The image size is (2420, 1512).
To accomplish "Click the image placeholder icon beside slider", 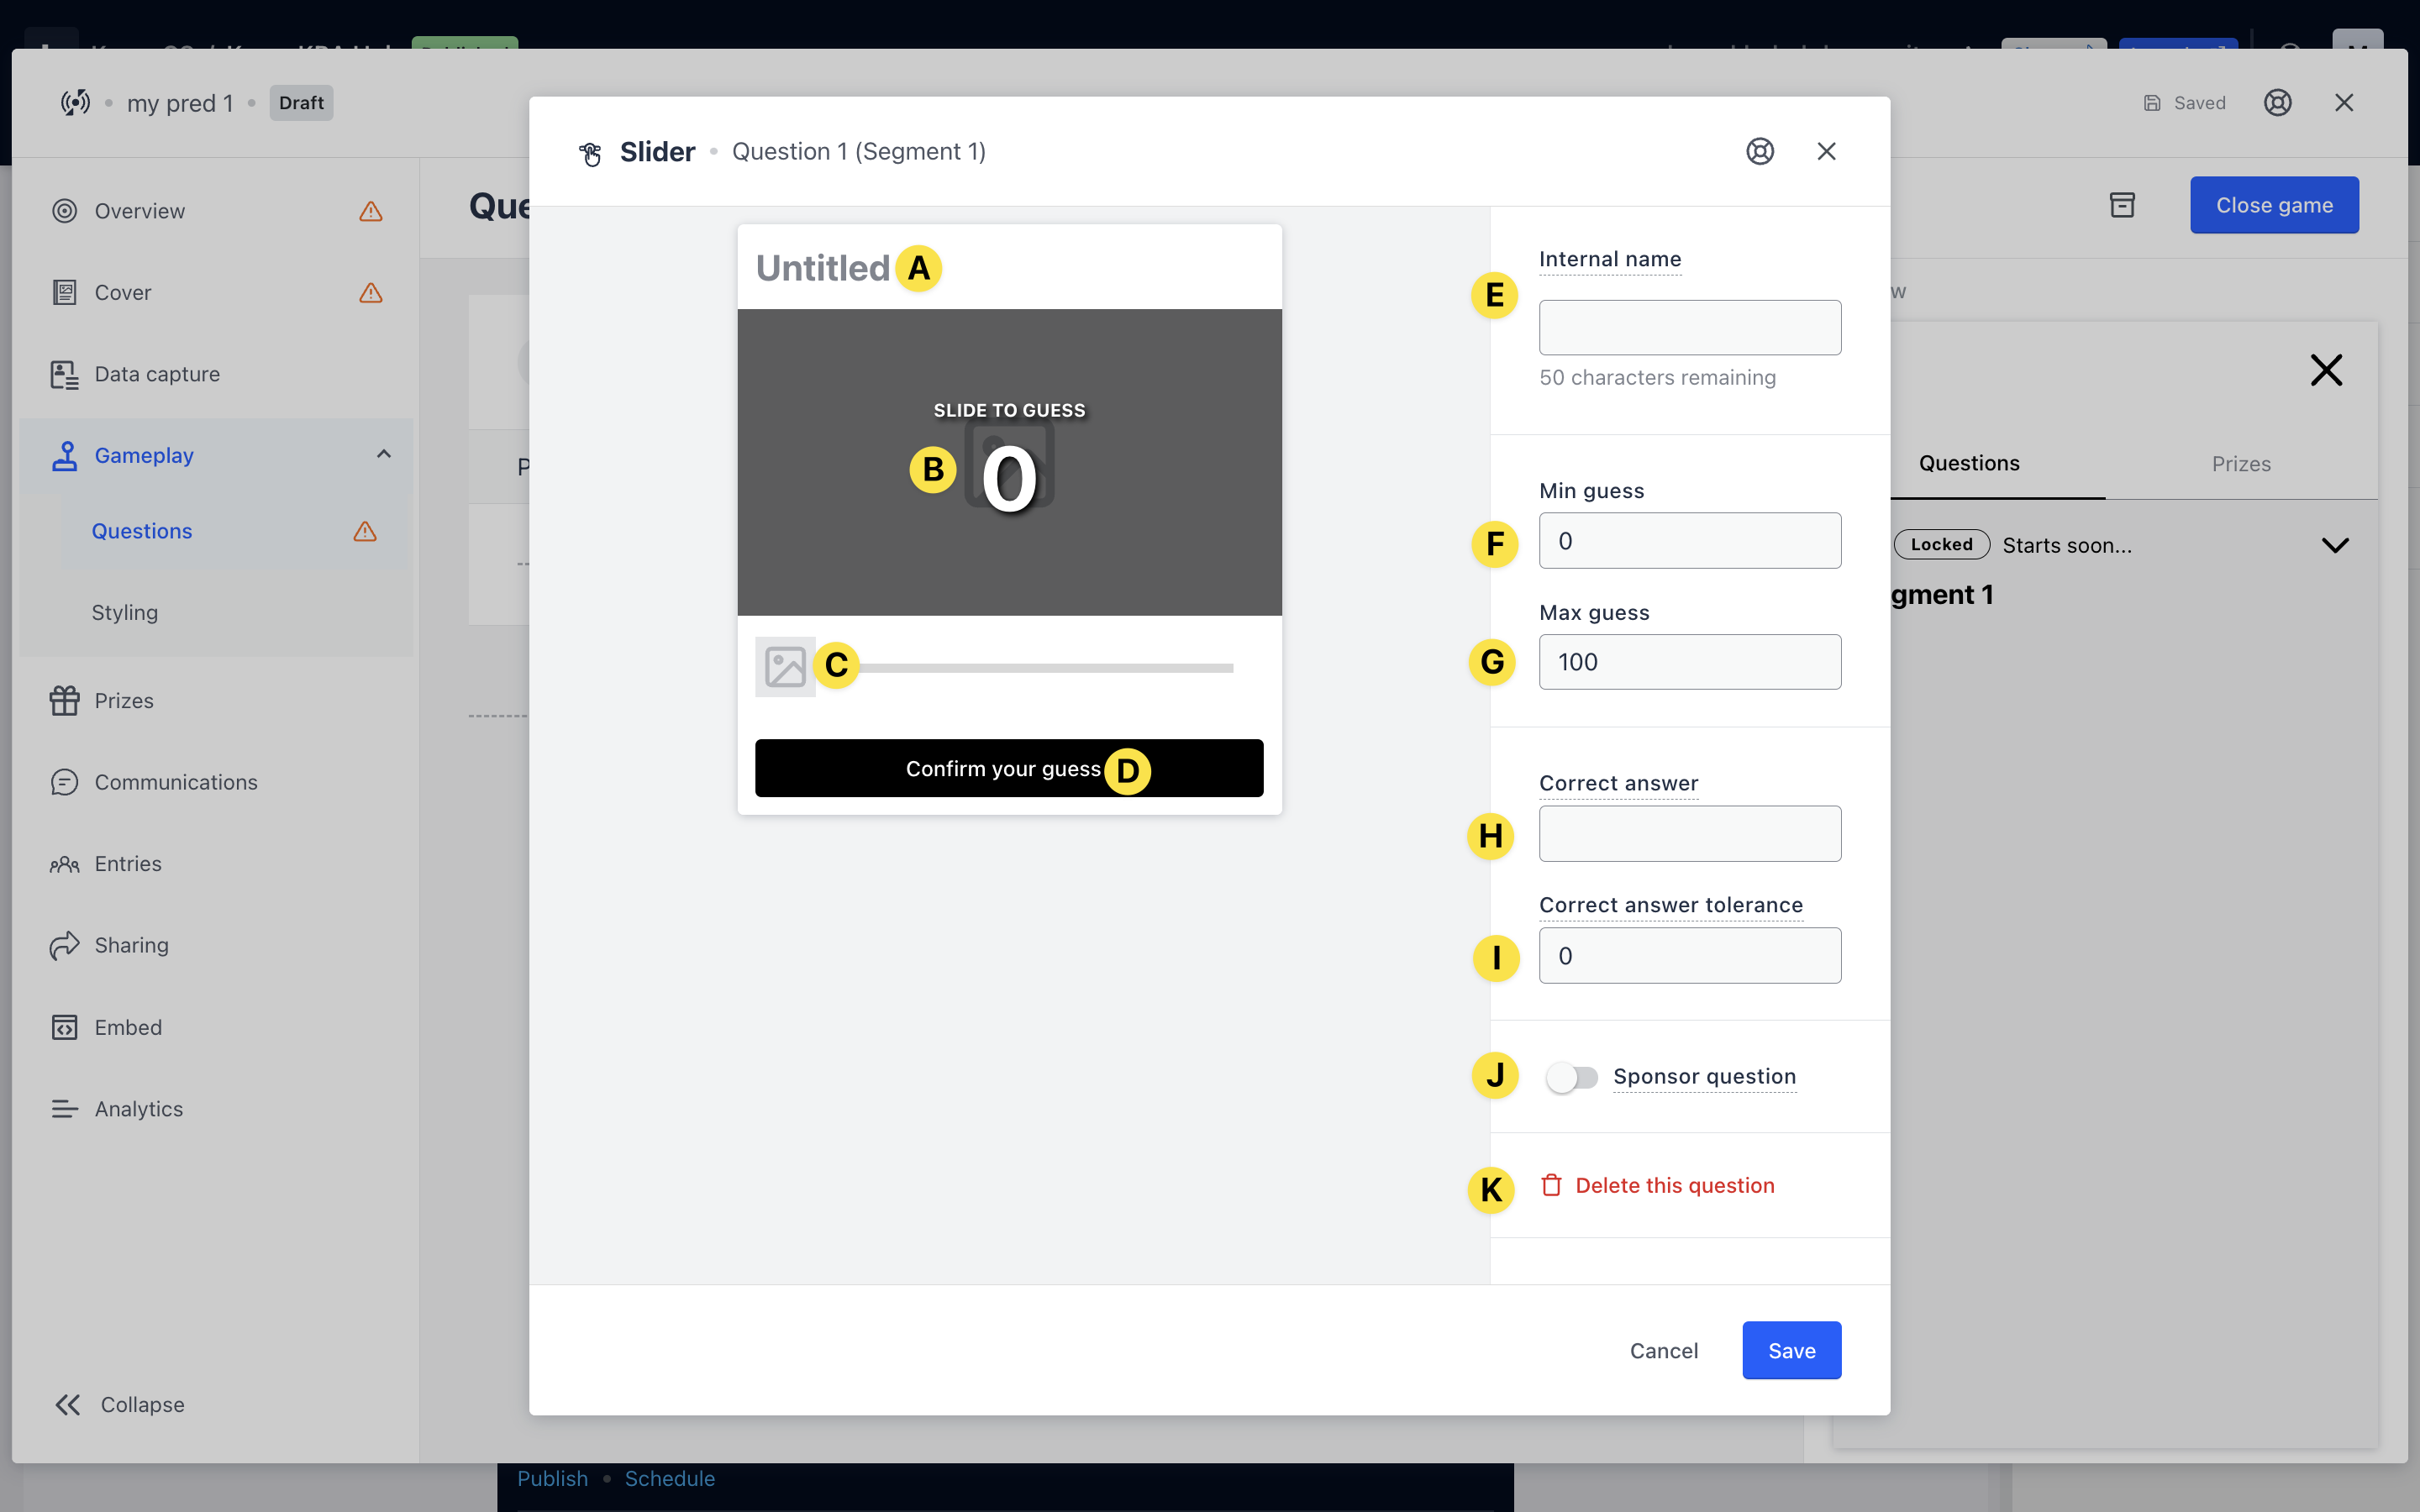I will click(x=785, y=667).
